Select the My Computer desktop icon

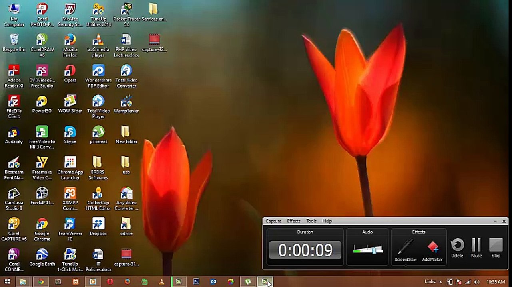click(14, 15)
